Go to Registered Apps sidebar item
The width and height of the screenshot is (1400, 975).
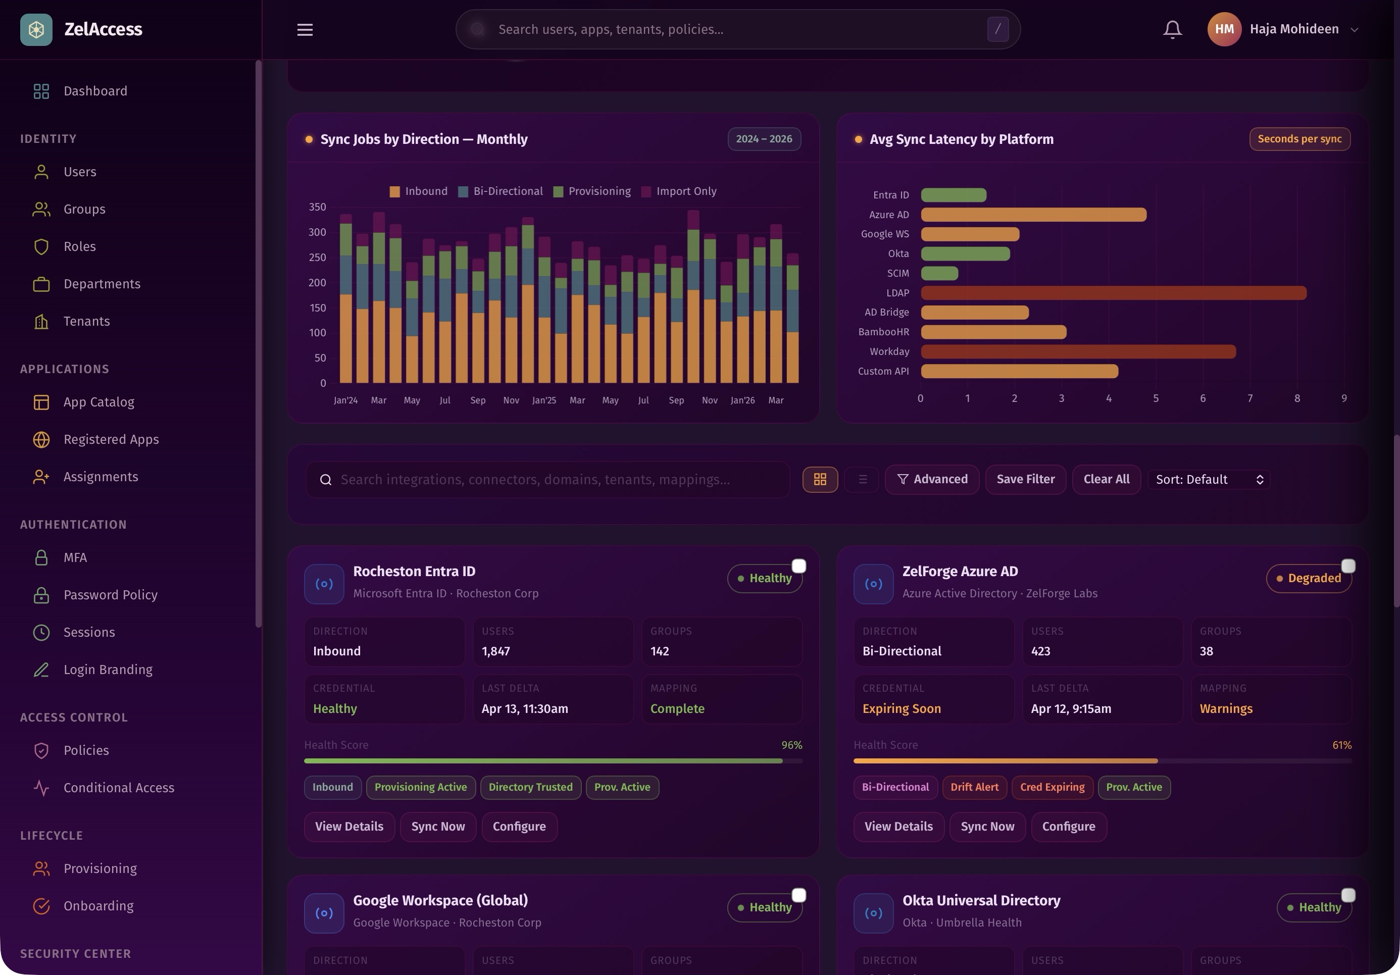(x=111, y=440)
